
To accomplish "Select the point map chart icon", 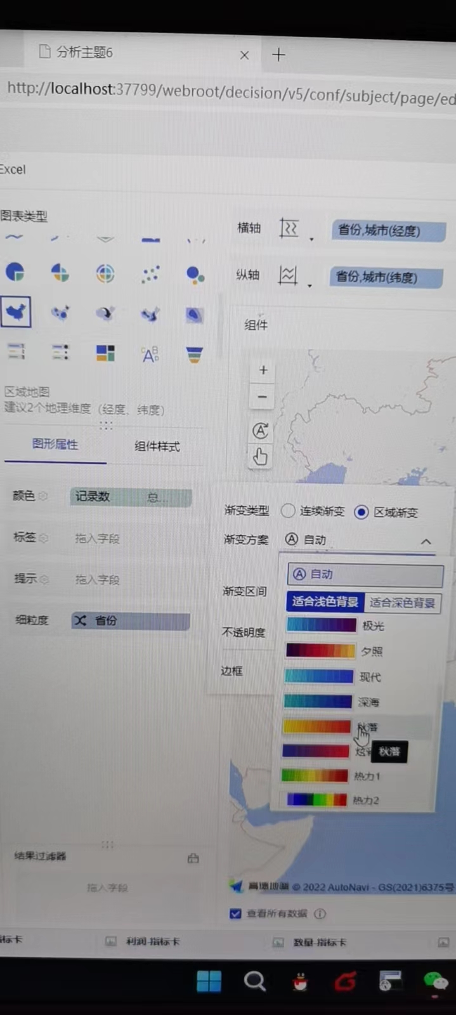I will tap(60, 313).
